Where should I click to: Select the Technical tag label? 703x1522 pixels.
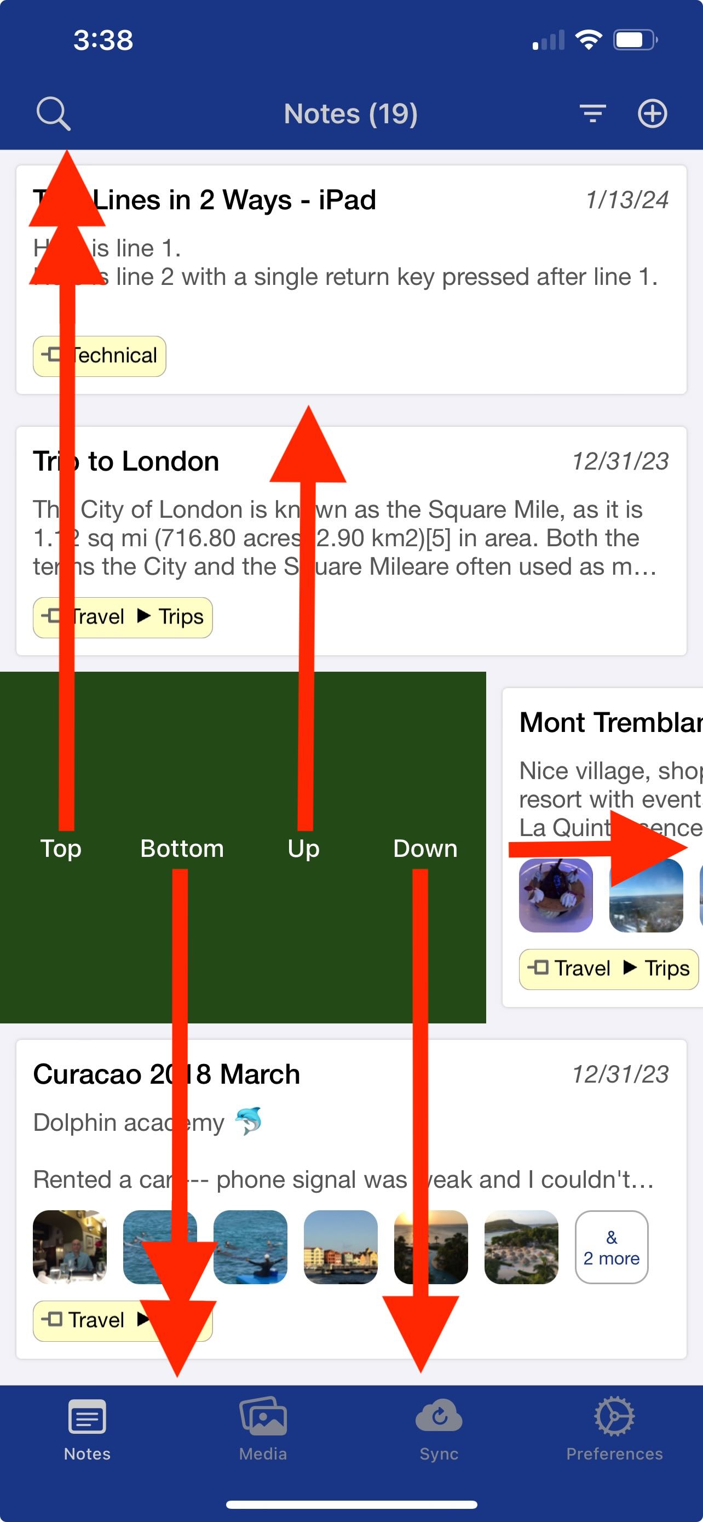click(100, 356)
